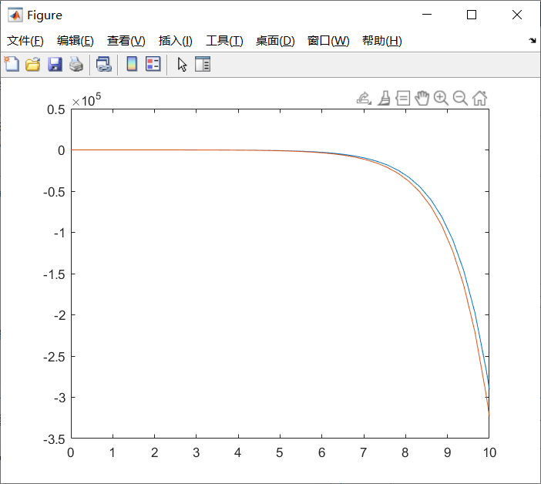Open a file with the folder icon
The width and height of the screenshot is (541, 484).
pyautogui.click(x=33, y=65)
